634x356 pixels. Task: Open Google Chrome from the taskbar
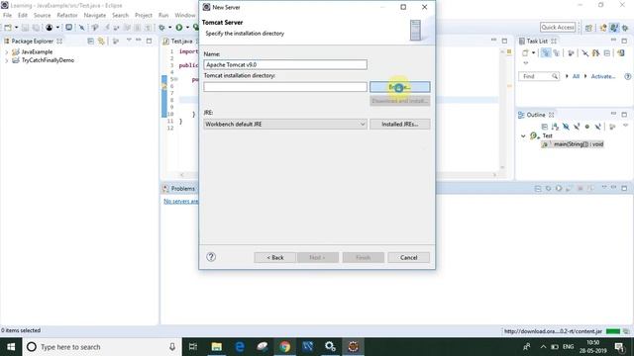pos(285,347)
